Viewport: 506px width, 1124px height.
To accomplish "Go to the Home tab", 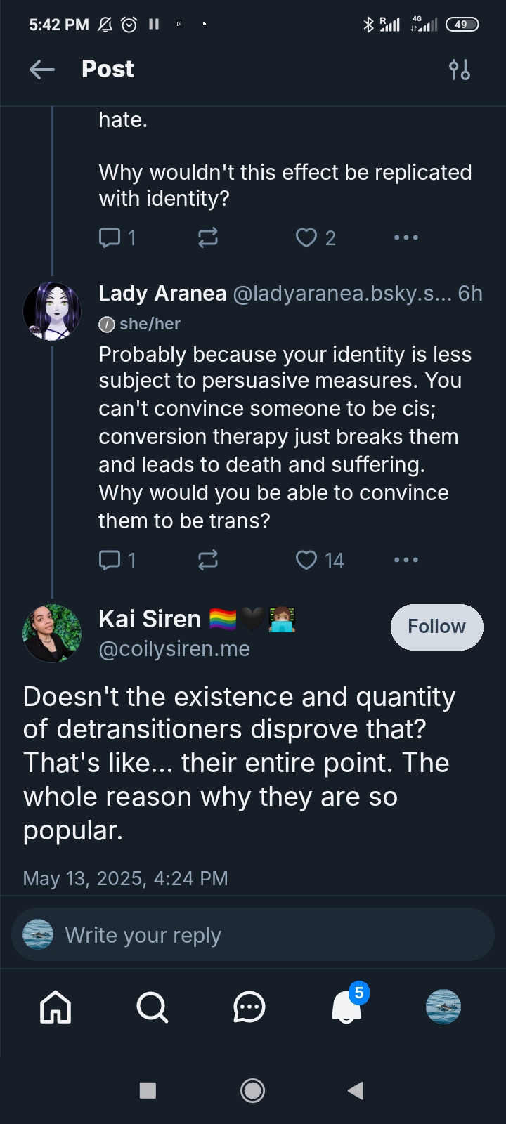I will click(56, 1007).
